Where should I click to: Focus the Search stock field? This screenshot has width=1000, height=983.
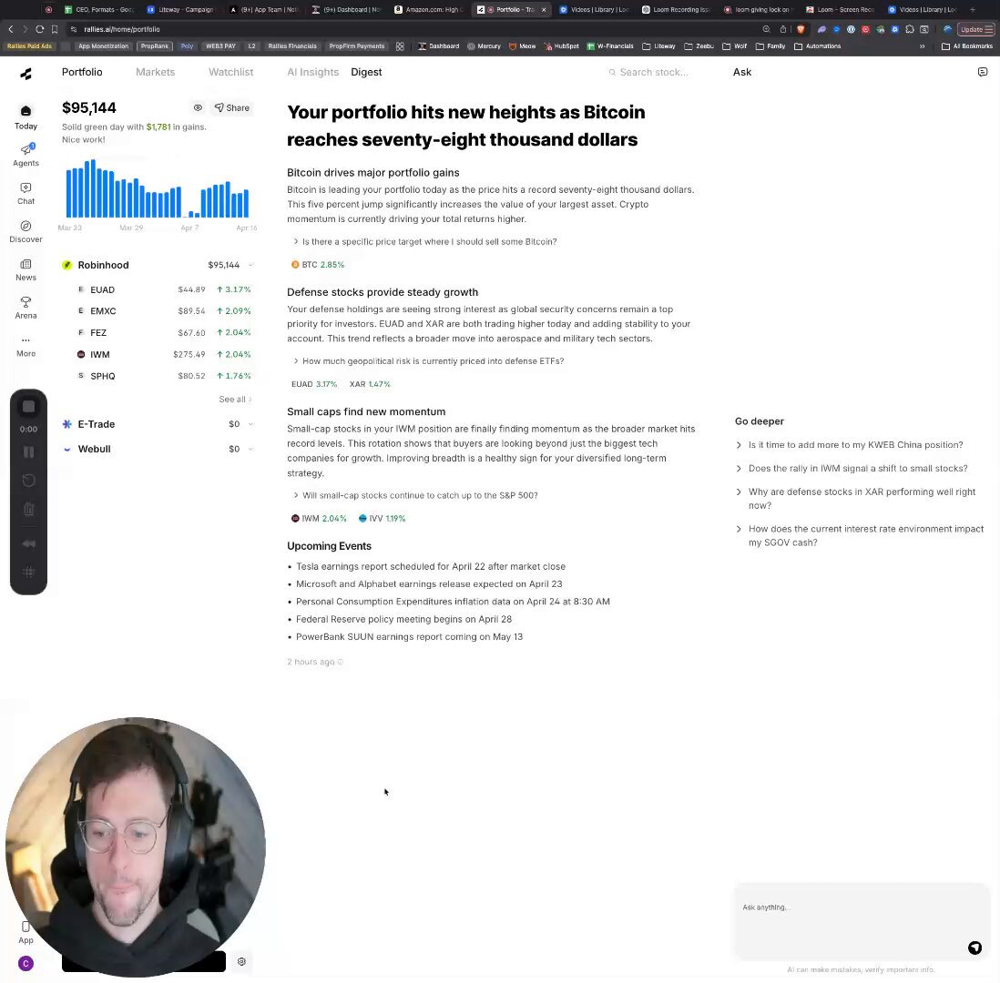pos(653,72)
